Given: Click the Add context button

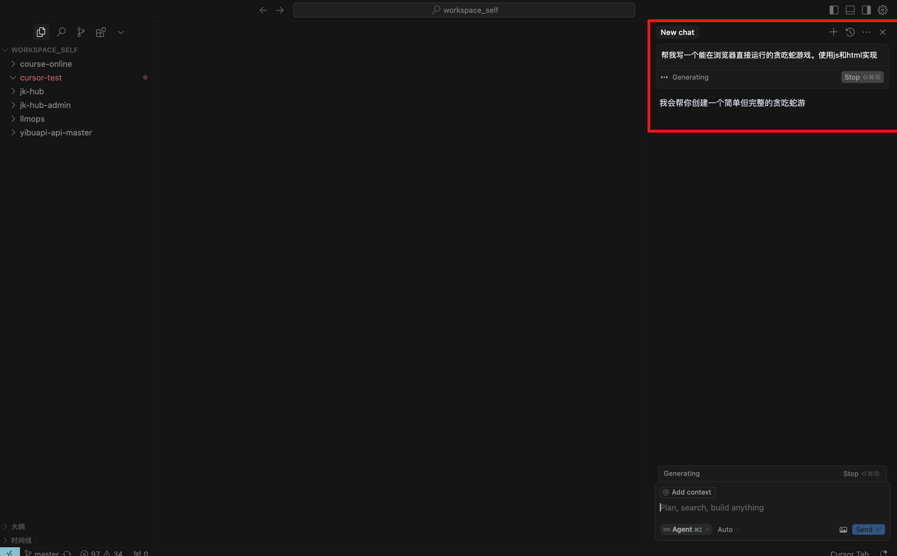Looking at the screenshot, I should click(x=687, y=492).
